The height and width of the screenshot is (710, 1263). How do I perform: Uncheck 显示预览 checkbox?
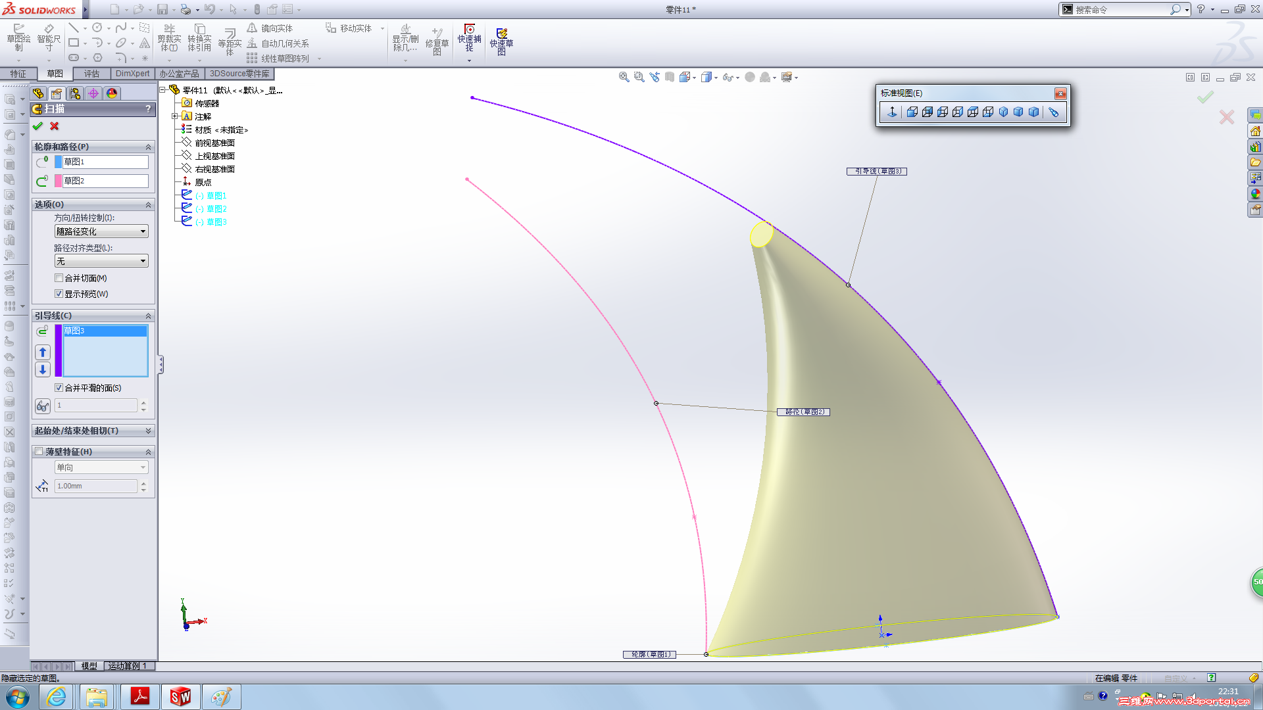pyautogui.click(x=59, y=294)
